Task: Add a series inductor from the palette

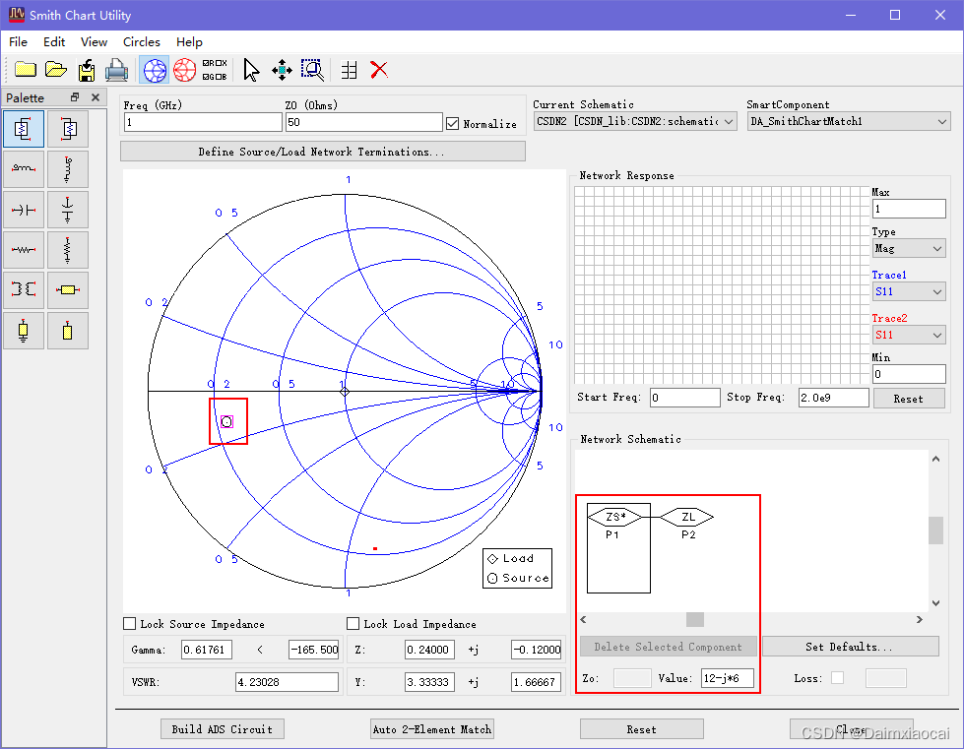Action: [x=24, y=169]
